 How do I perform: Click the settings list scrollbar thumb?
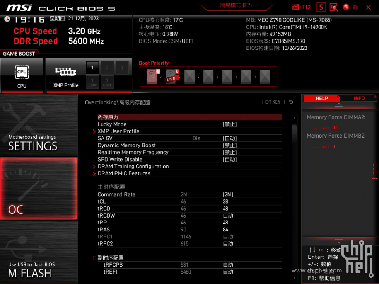point(294,133)
